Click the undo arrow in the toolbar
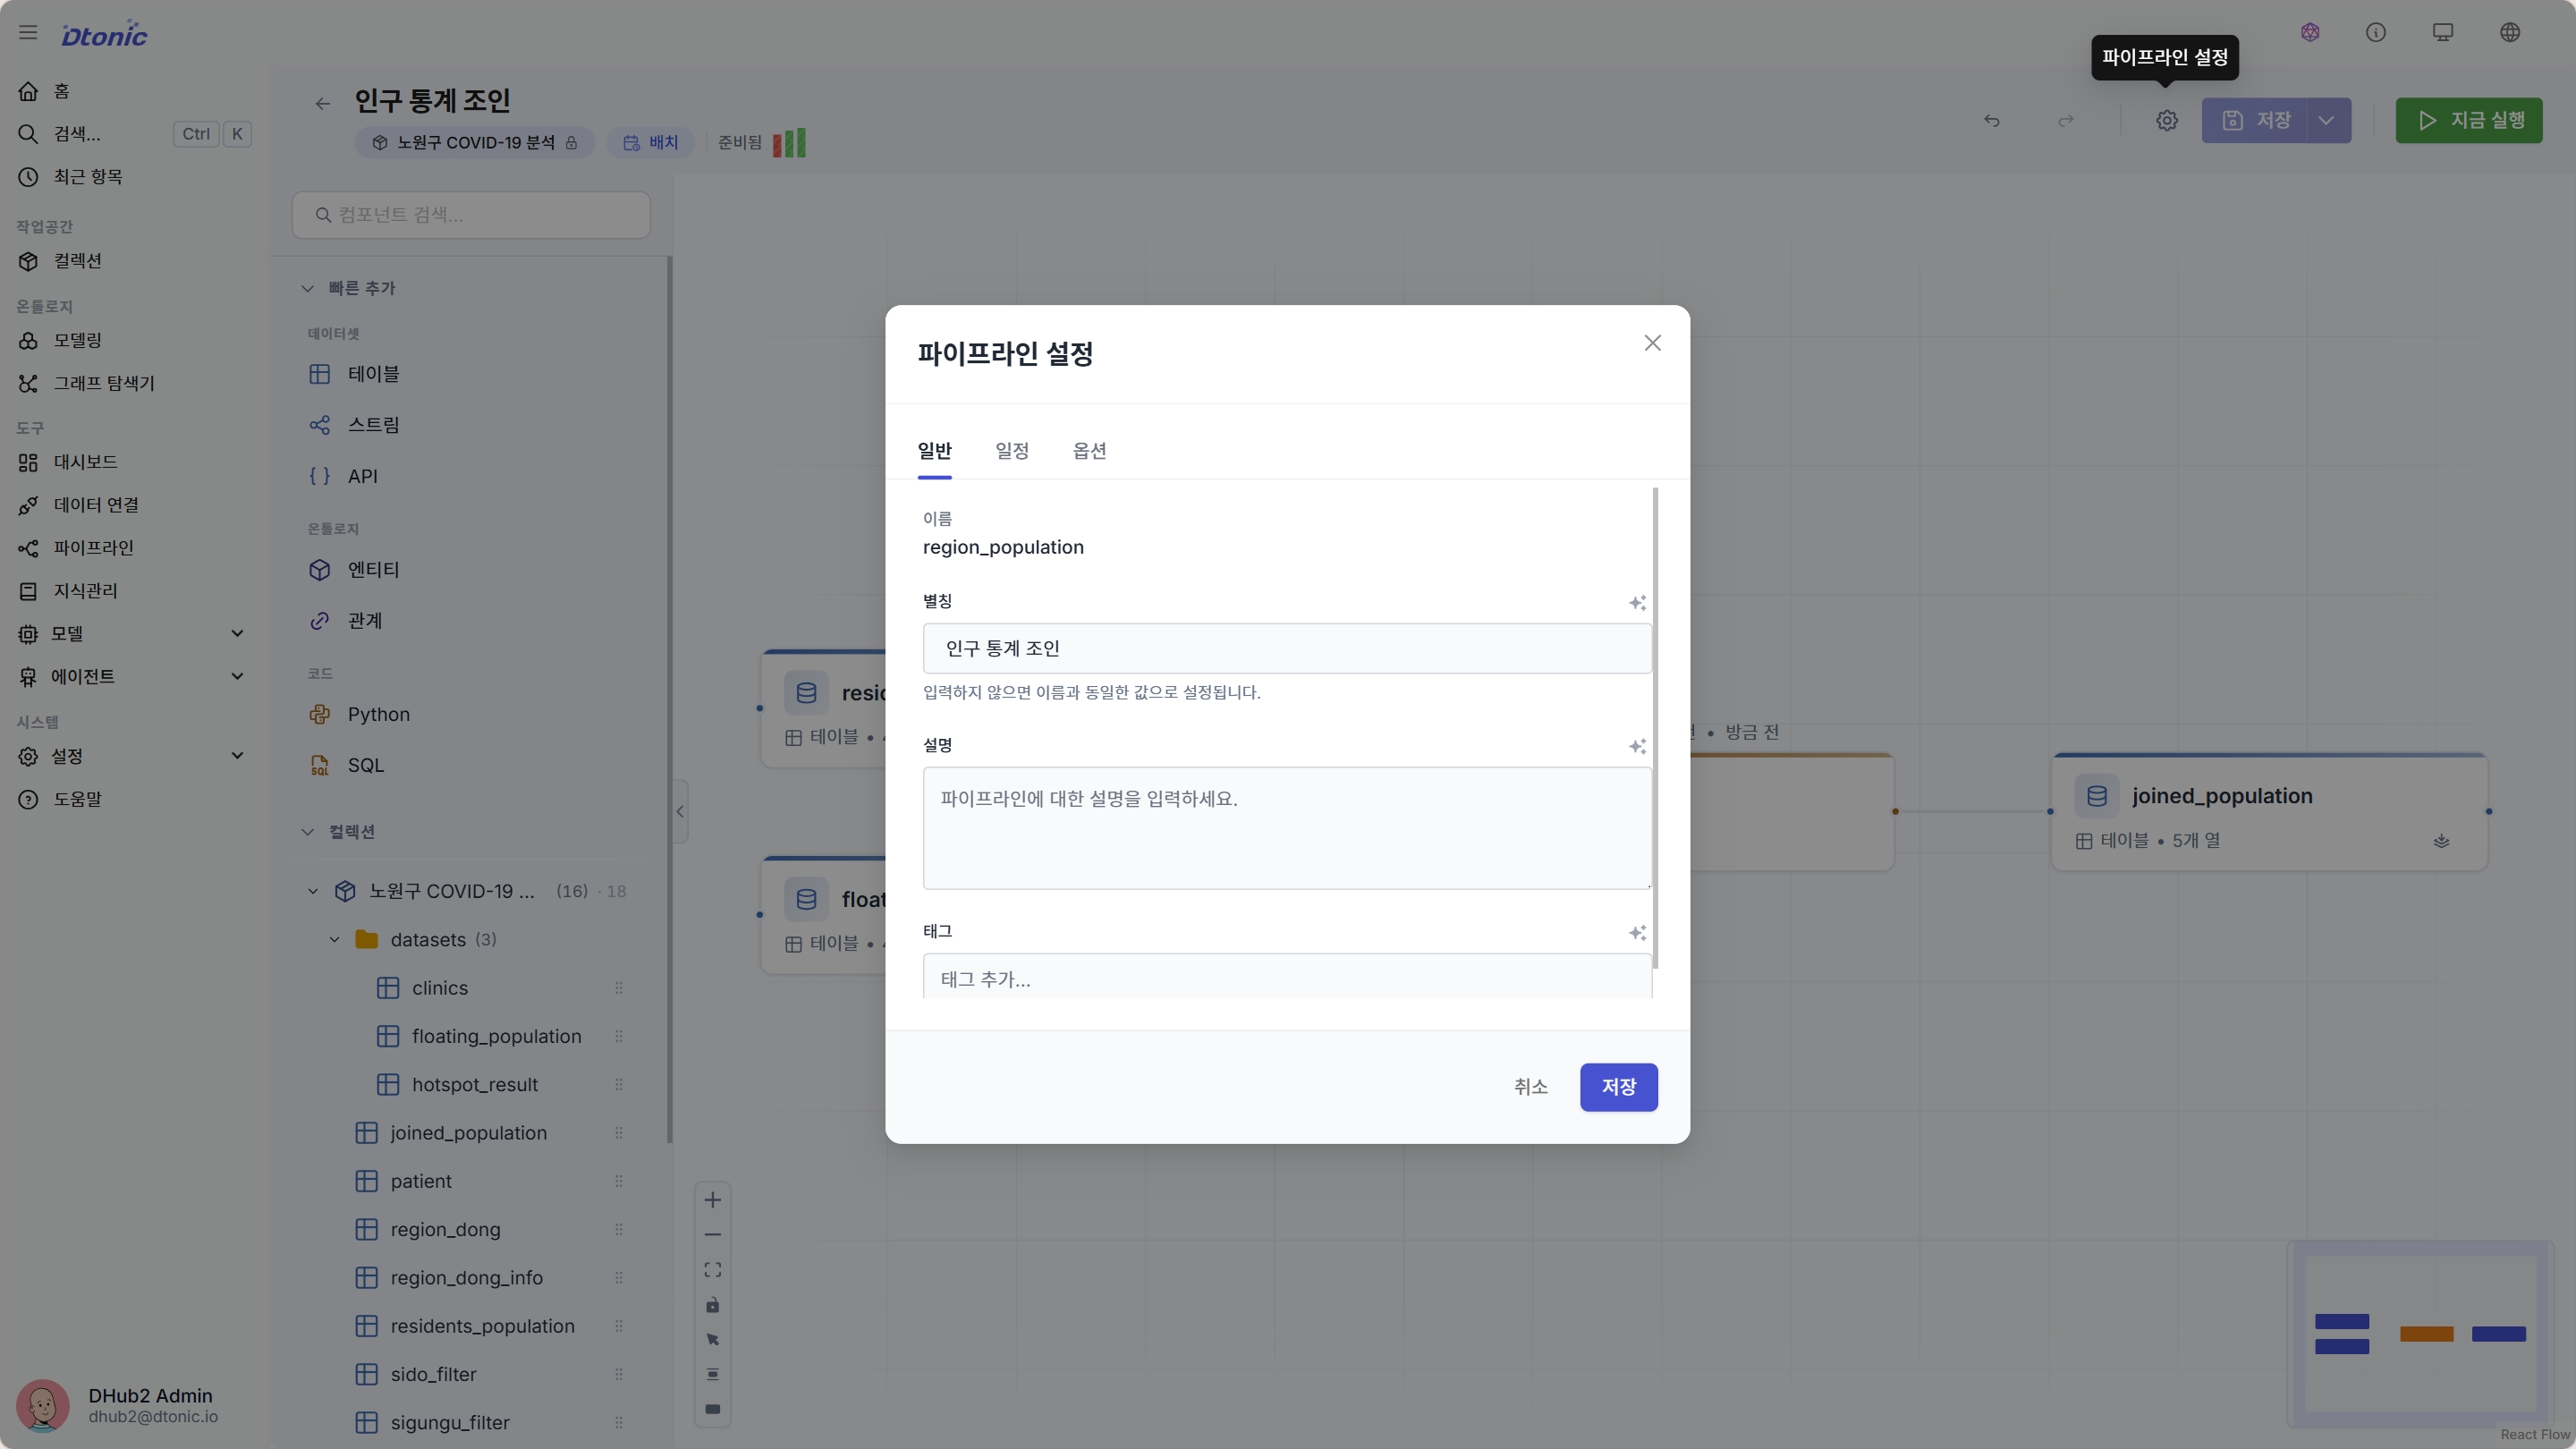2576x1449 pixels. pyautogui.click(x=1992, y=121)
